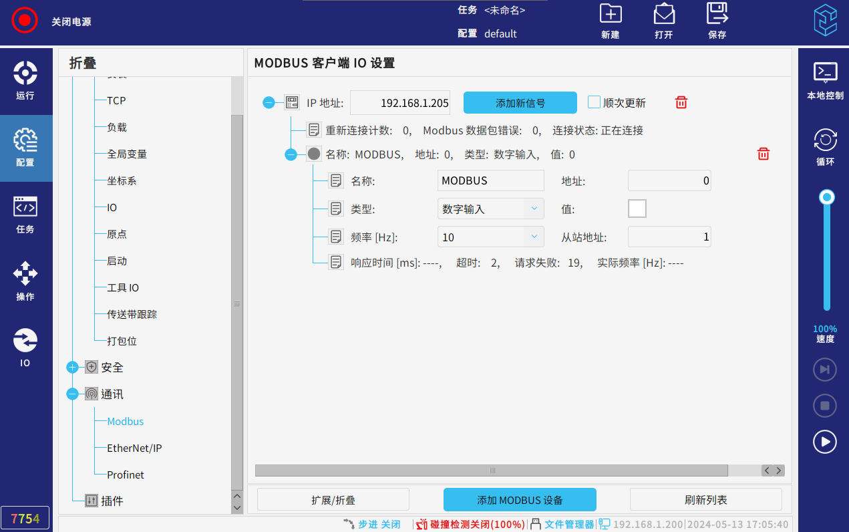
Task: Open the frequency Hz dropdown
Action: point(490,237)
